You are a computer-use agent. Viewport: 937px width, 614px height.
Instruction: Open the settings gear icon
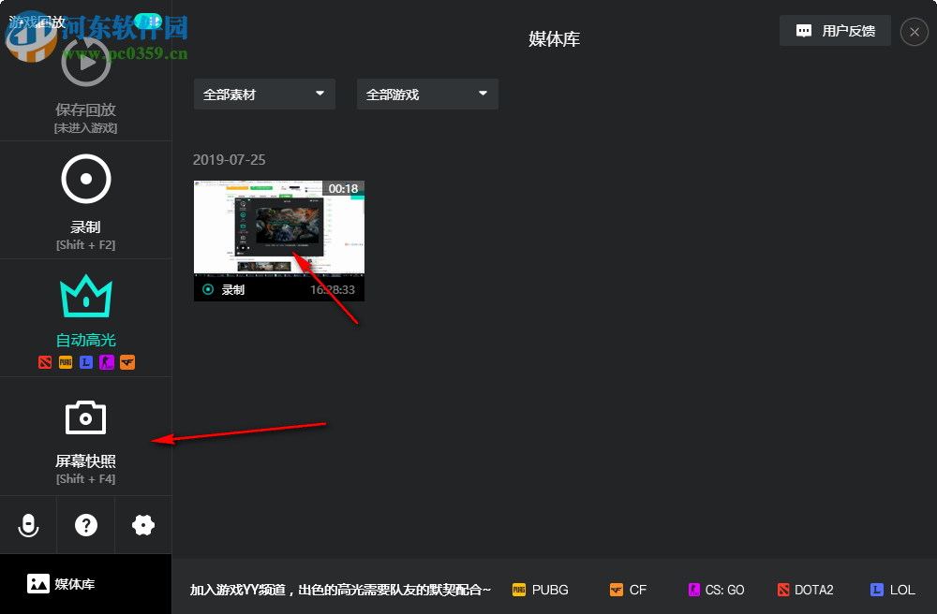coord(142,525)
